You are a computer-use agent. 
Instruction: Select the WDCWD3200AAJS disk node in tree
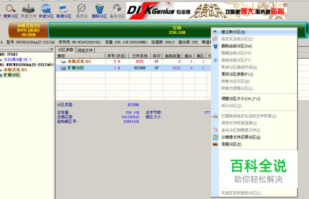(x=26, y=65)
